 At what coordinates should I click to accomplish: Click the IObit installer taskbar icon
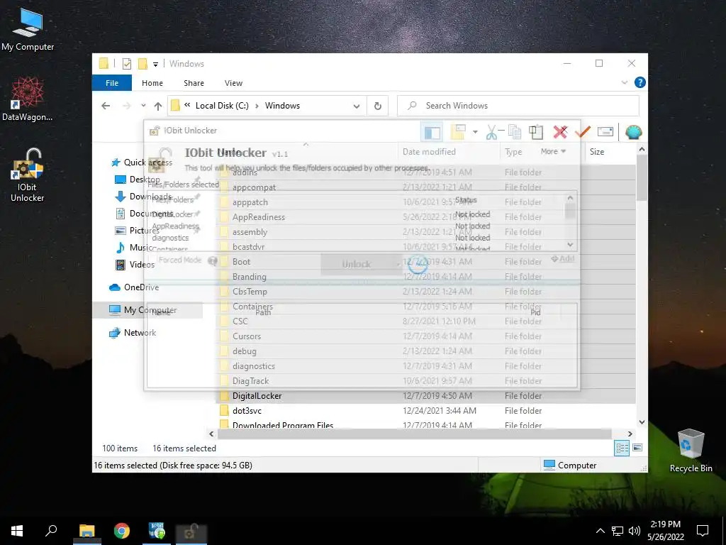[x=157, y=531]
